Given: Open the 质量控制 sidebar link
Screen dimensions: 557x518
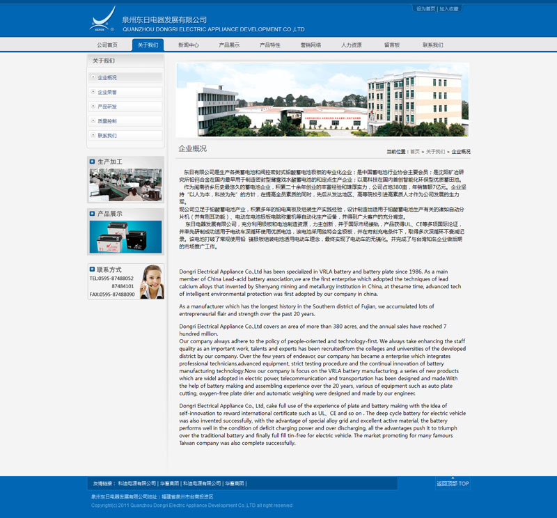Looking at the screenshot, I should pos(107,121).
